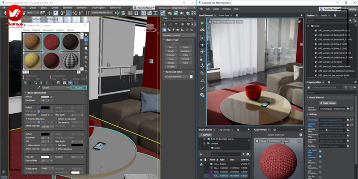
Task: Switch to the Create tab beside Explorer
Action: click(324, 16)
